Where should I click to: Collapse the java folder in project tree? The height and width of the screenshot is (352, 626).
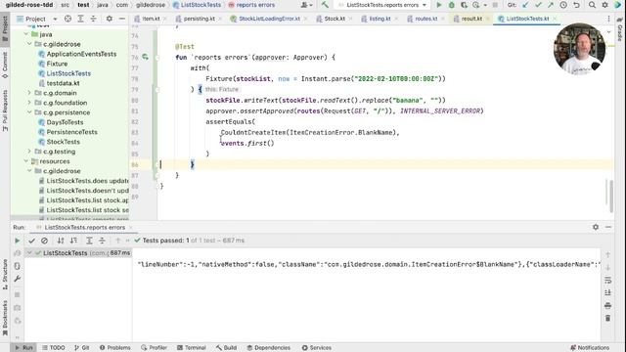(26, 34)
